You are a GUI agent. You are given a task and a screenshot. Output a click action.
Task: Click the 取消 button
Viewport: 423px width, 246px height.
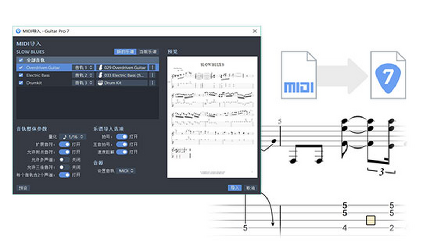point(251,188)
